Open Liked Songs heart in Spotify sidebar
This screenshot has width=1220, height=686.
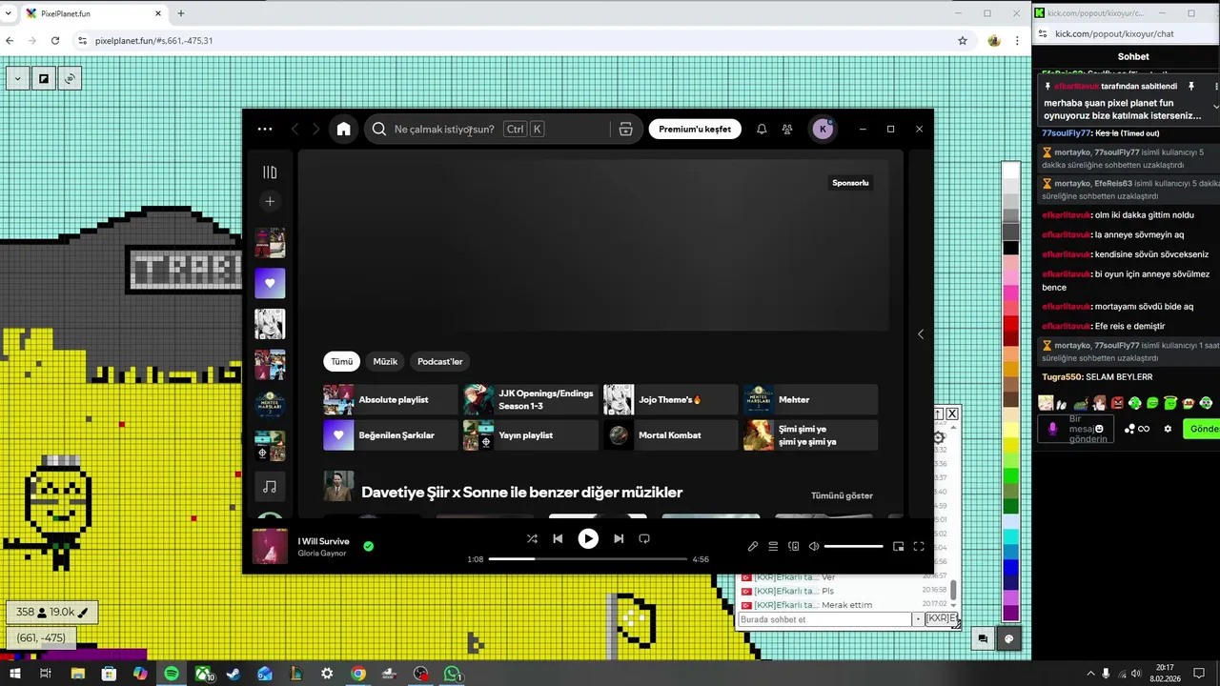click(x=270, y=283)
